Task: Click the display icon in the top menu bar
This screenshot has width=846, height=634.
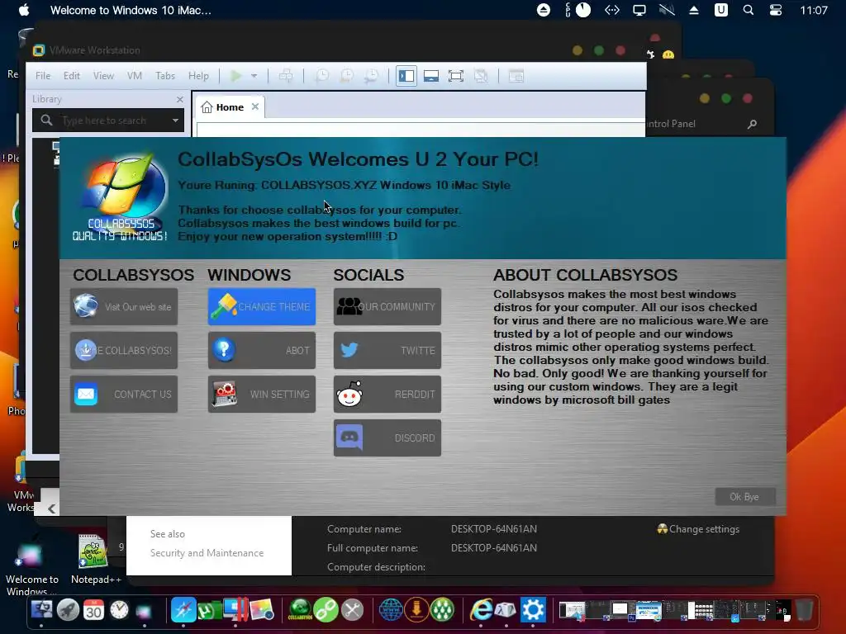Action: pyautogui.click(x=639, y=10)
